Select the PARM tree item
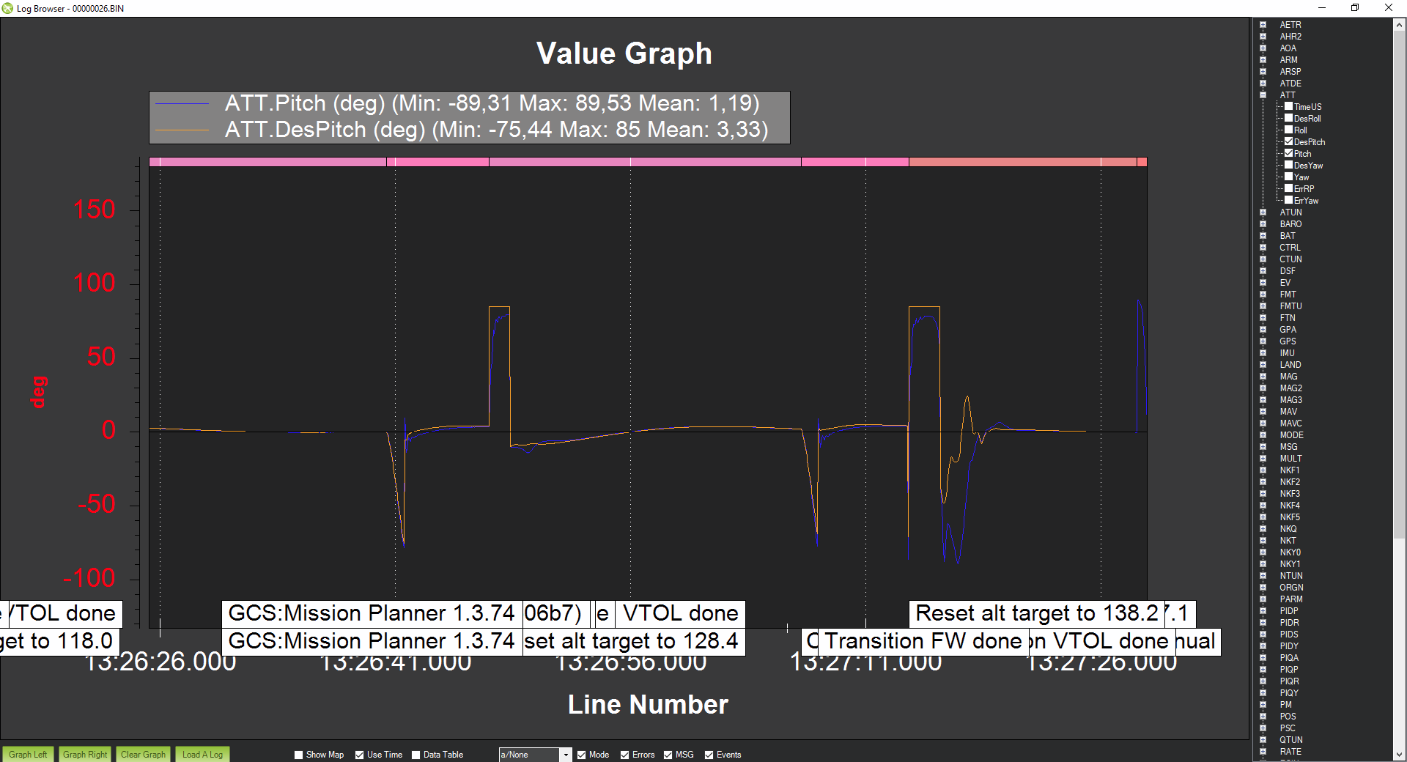 point(1291,599)
